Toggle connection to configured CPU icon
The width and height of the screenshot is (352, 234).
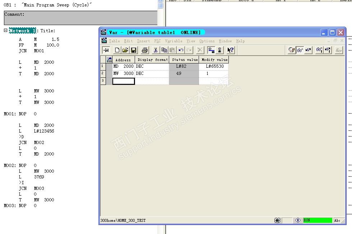[x=211, y=50]
